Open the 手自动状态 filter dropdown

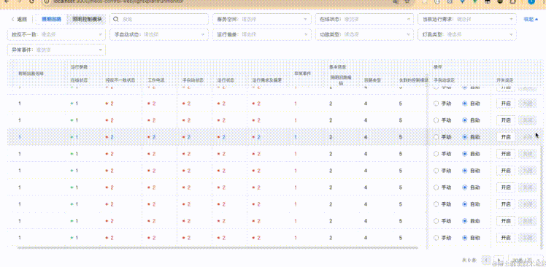pyautogui.click(x=159, y=34)
